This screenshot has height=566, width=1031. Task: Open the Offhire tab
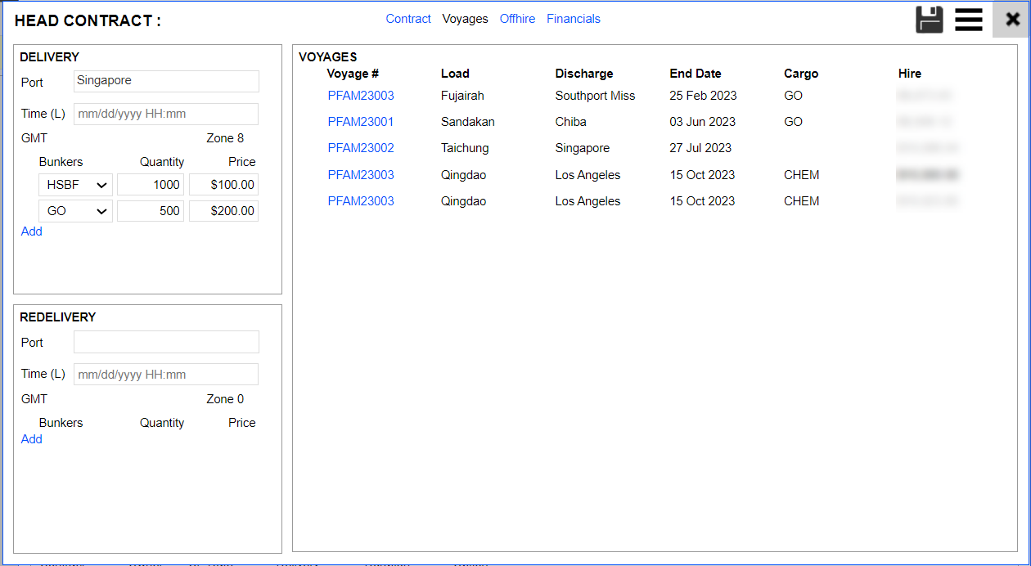pyautogui.click(x=517, y=19)
